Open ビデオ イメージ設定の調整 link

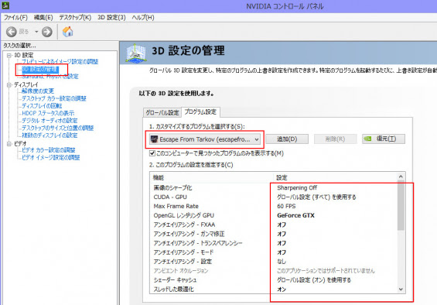pyautogui.click(x=51, y=157)
